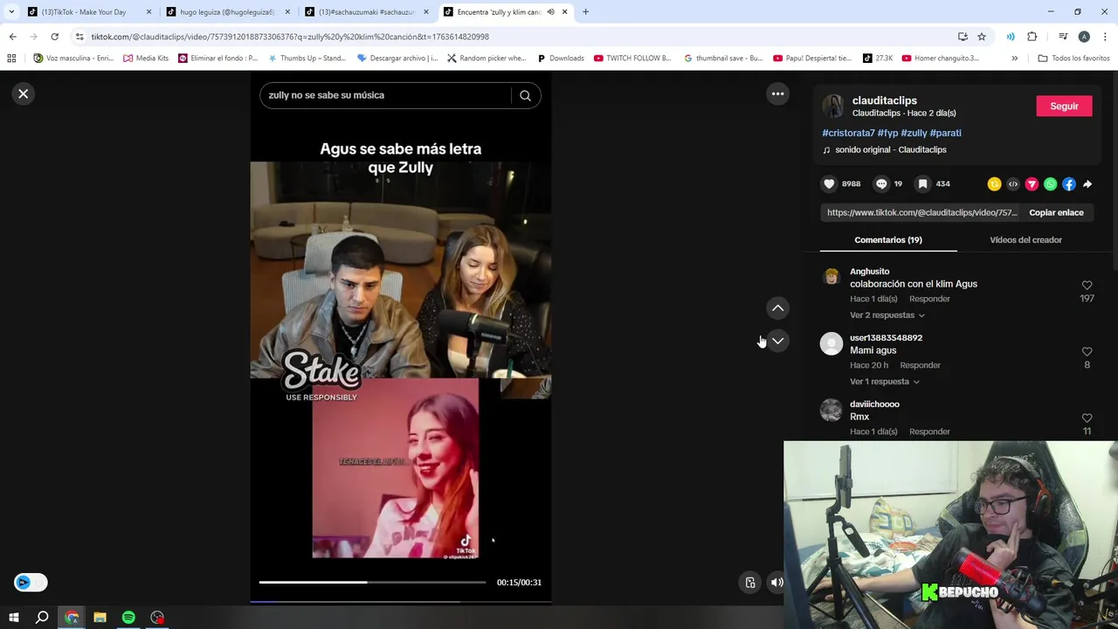Viewport: 1118px width, 629px height.
Task: Open File Explorer from the taskbar
Action: [x=100, y=618]
